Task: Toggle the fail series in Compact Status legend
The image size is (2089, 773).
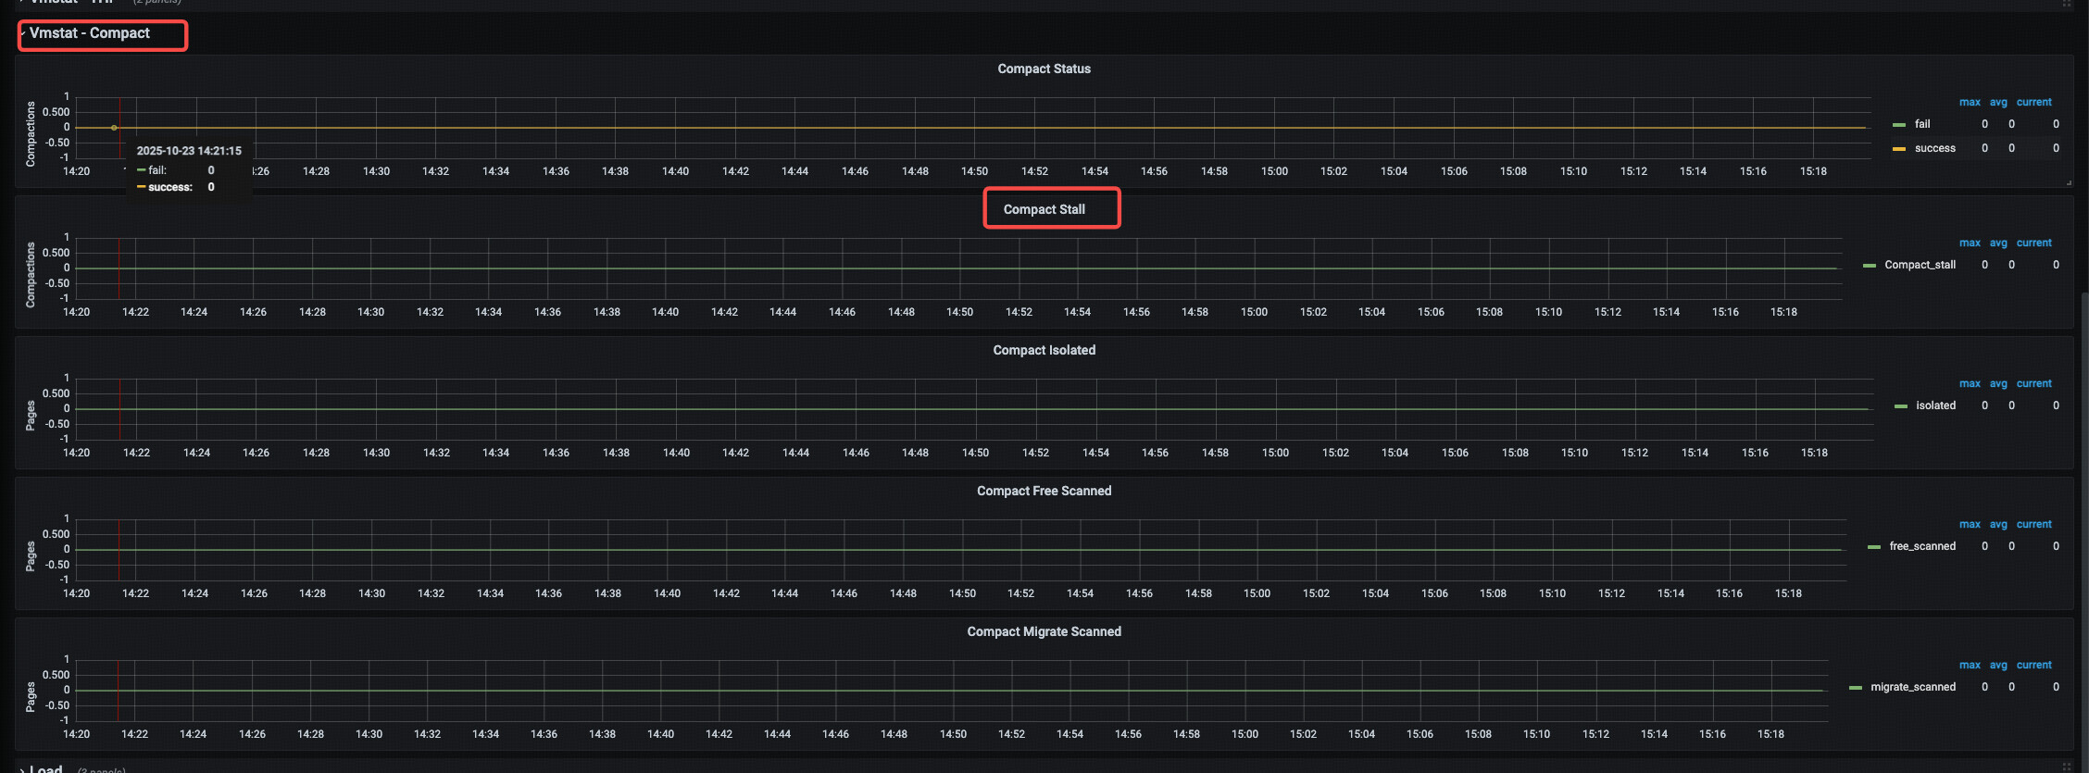Action: pyautogui.click(x=1922, y=124)
